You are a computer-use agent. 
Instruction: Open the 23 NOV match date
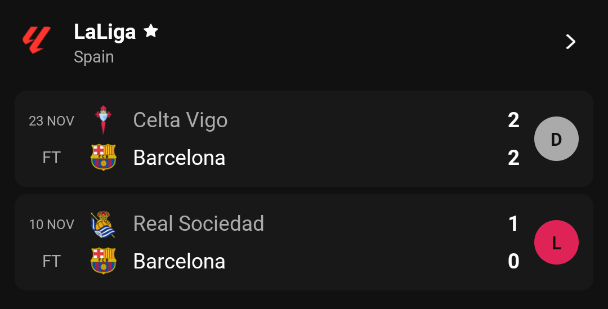[52, 121]
